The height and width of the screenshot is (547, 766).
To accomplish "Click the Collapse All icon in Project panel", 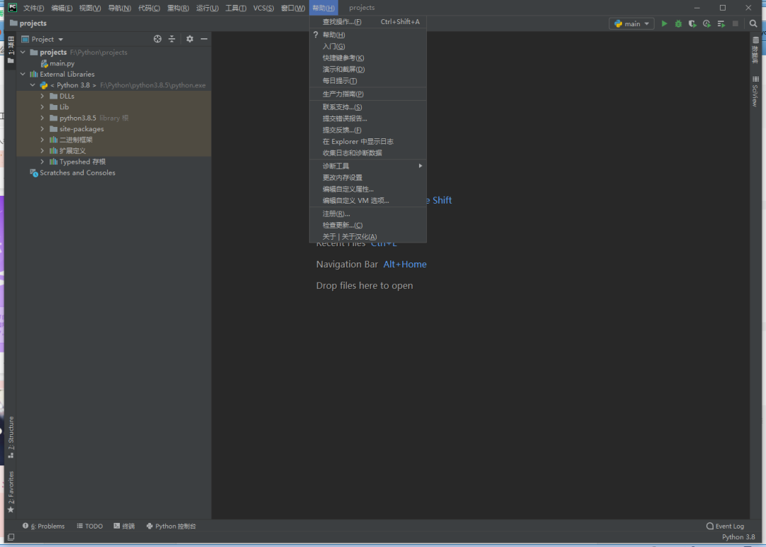I will [172, 39].
